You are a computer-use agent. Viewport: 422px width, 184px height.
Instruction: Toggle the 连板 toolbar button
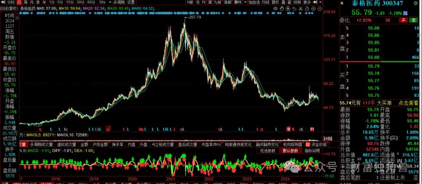pyautogui.click(x=228, y=2)
